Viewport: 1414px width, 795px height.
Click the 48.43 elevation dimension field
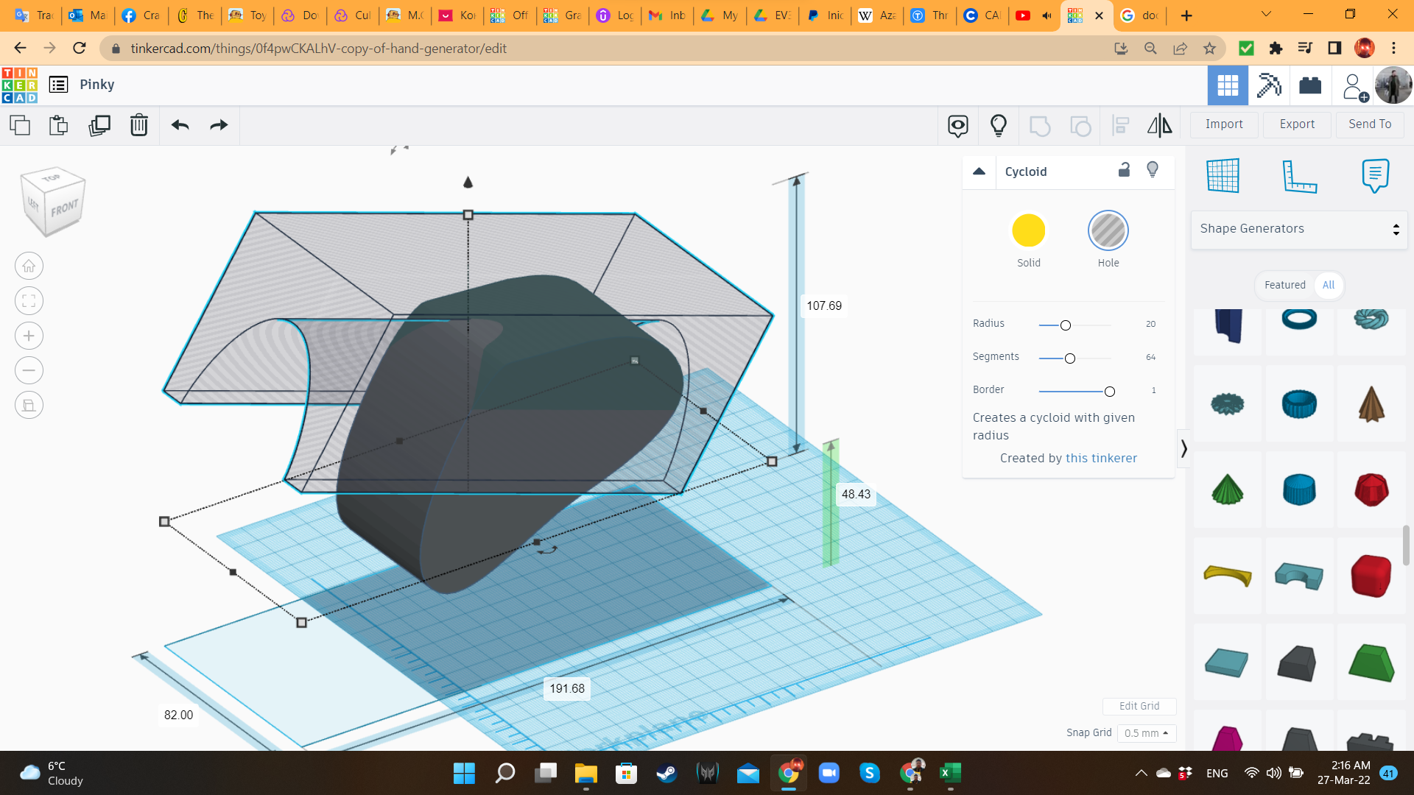pos(856,494)
